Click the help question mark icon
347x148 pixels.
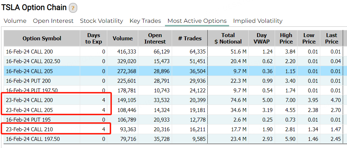(73, 8)
